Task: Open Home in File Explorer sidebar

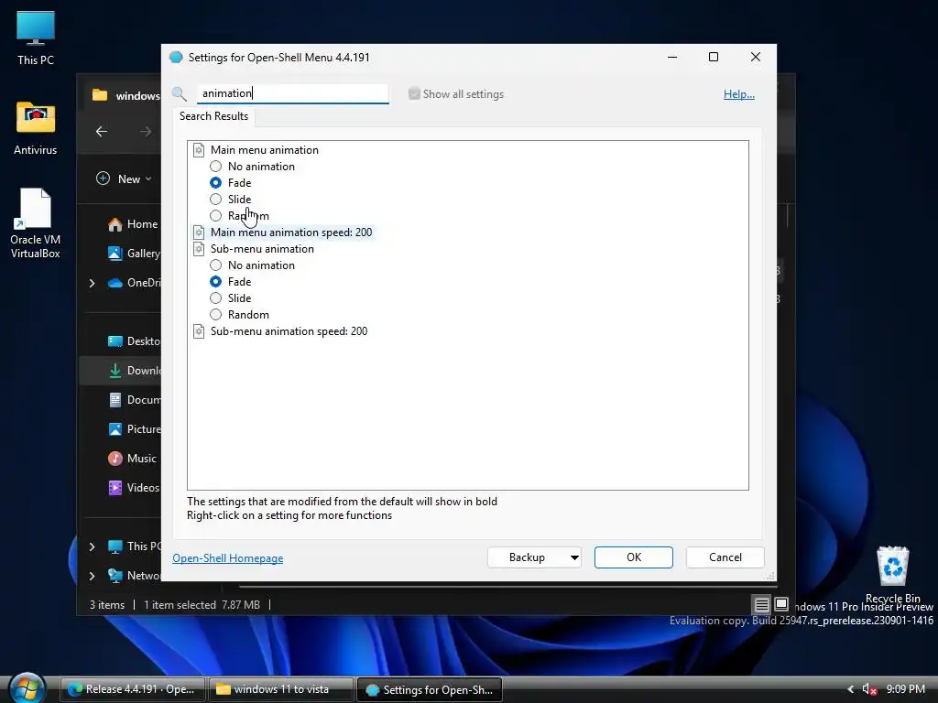Action: coord(133,224)
